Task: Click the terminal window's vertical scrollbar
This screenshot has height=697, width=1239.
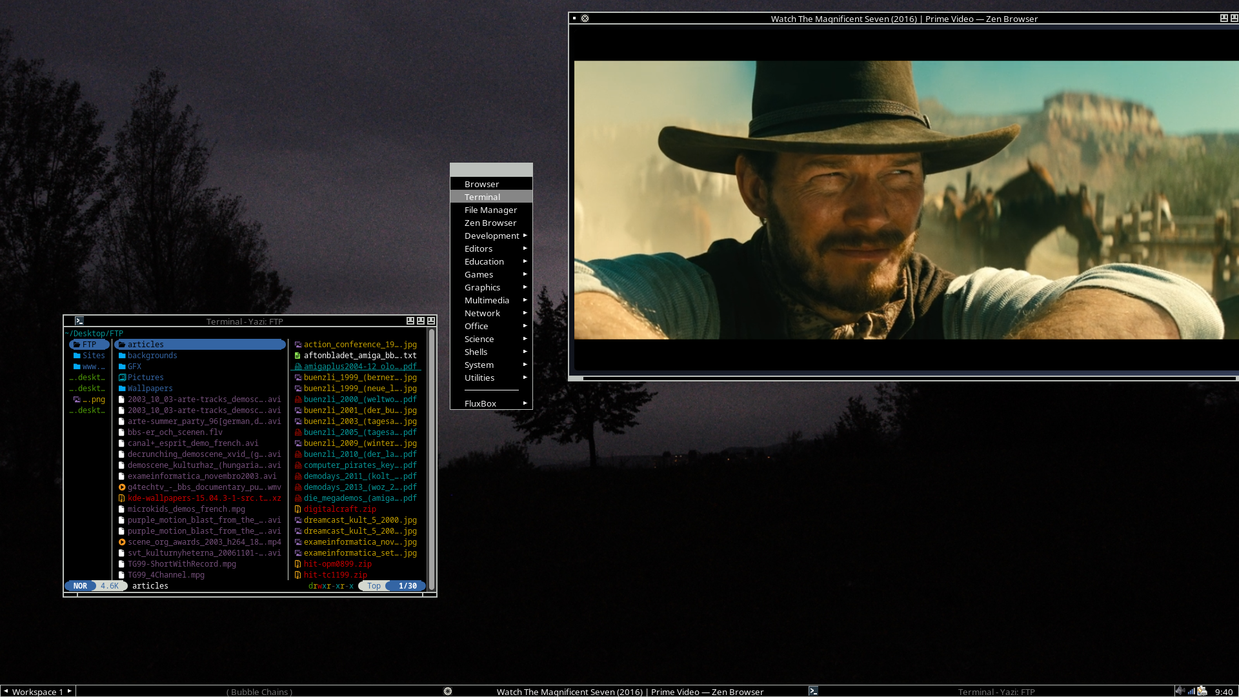Action: [432, 460]
